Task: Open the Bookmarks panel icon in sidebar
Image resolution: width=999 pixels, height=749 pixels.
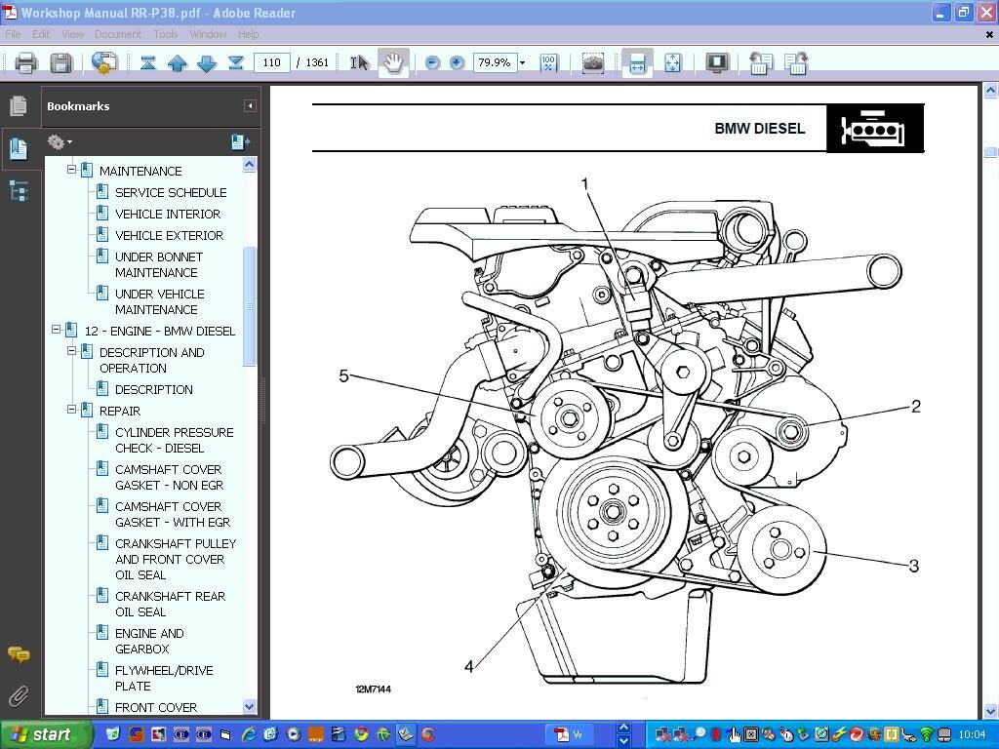Action: (19, 148)
